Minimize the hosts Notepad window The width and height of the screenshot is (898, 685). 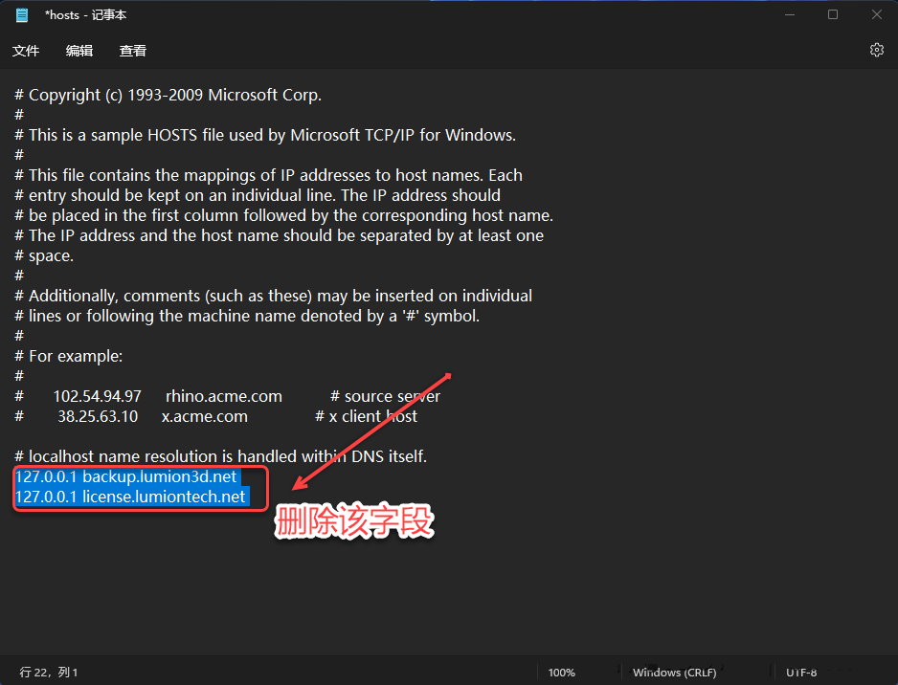(x=789, y=14)
